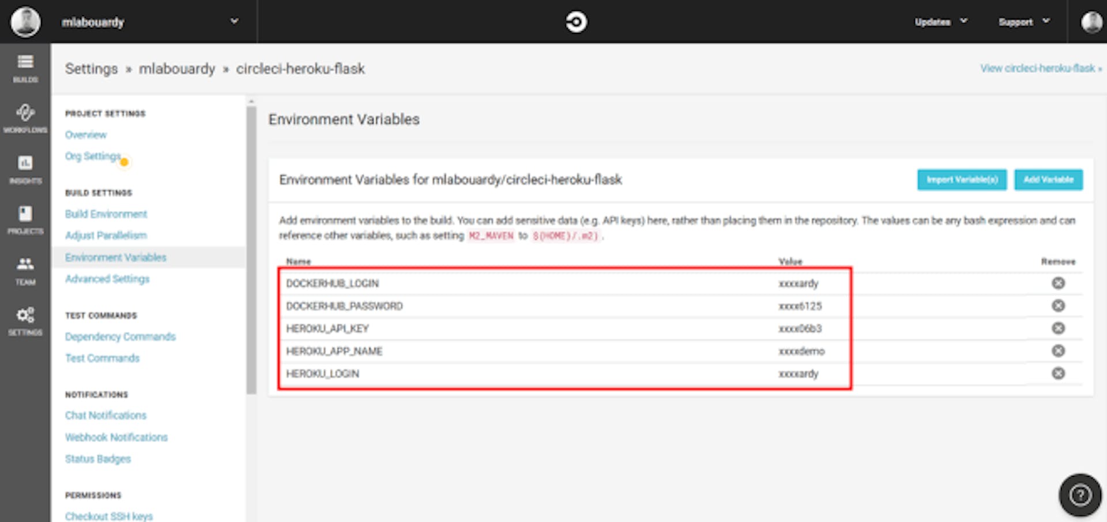
Task: Click the HEROKU_LOGIN name cell
Action: (x=322, y=373)
